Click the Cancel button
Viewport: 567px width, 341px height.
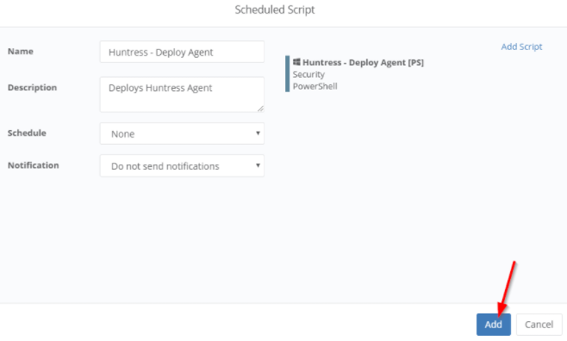tap(539, 325)
